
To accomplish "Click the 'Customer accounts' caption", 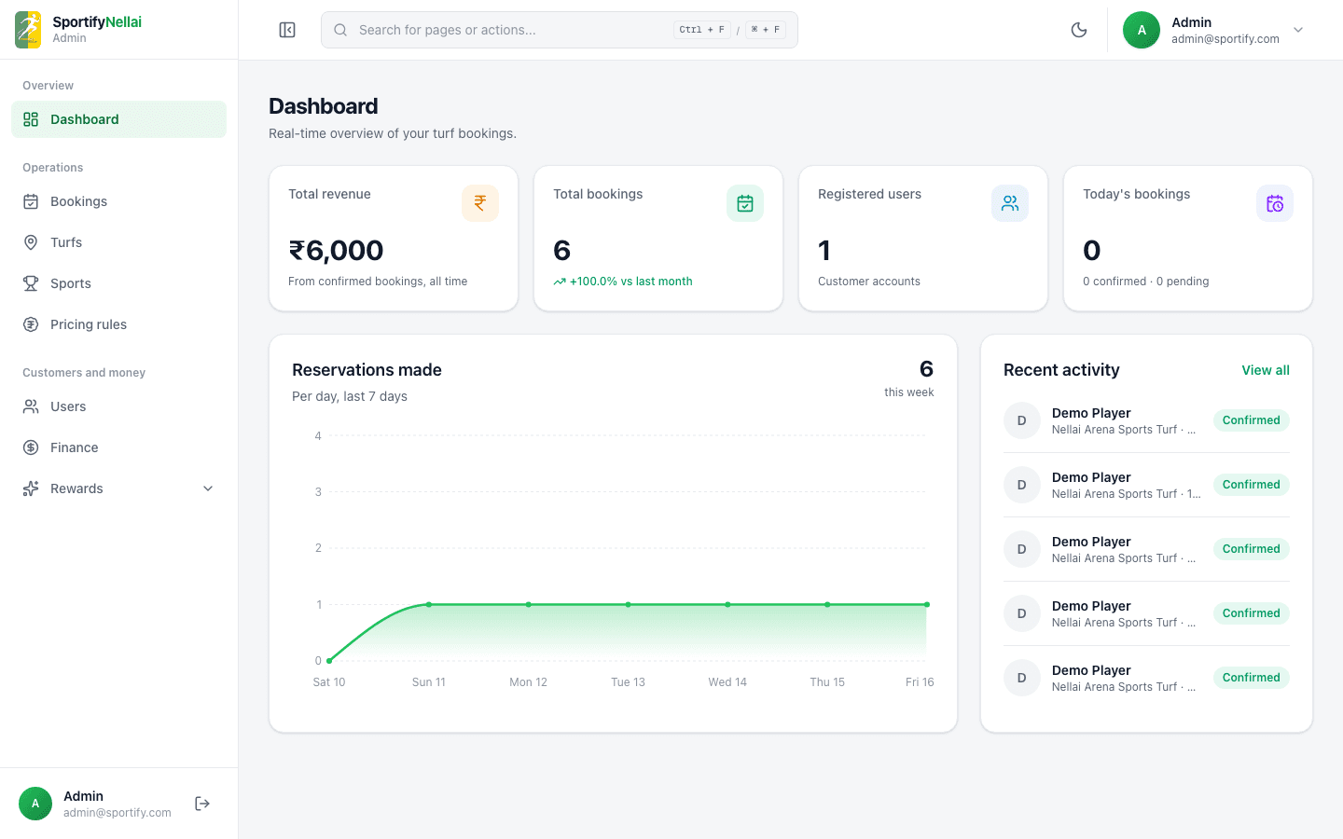I will [x=869, y=282].
